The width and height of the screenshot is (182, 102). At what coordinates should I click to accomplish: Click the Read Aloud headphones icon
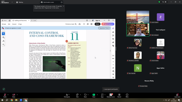tap(80, 24)
